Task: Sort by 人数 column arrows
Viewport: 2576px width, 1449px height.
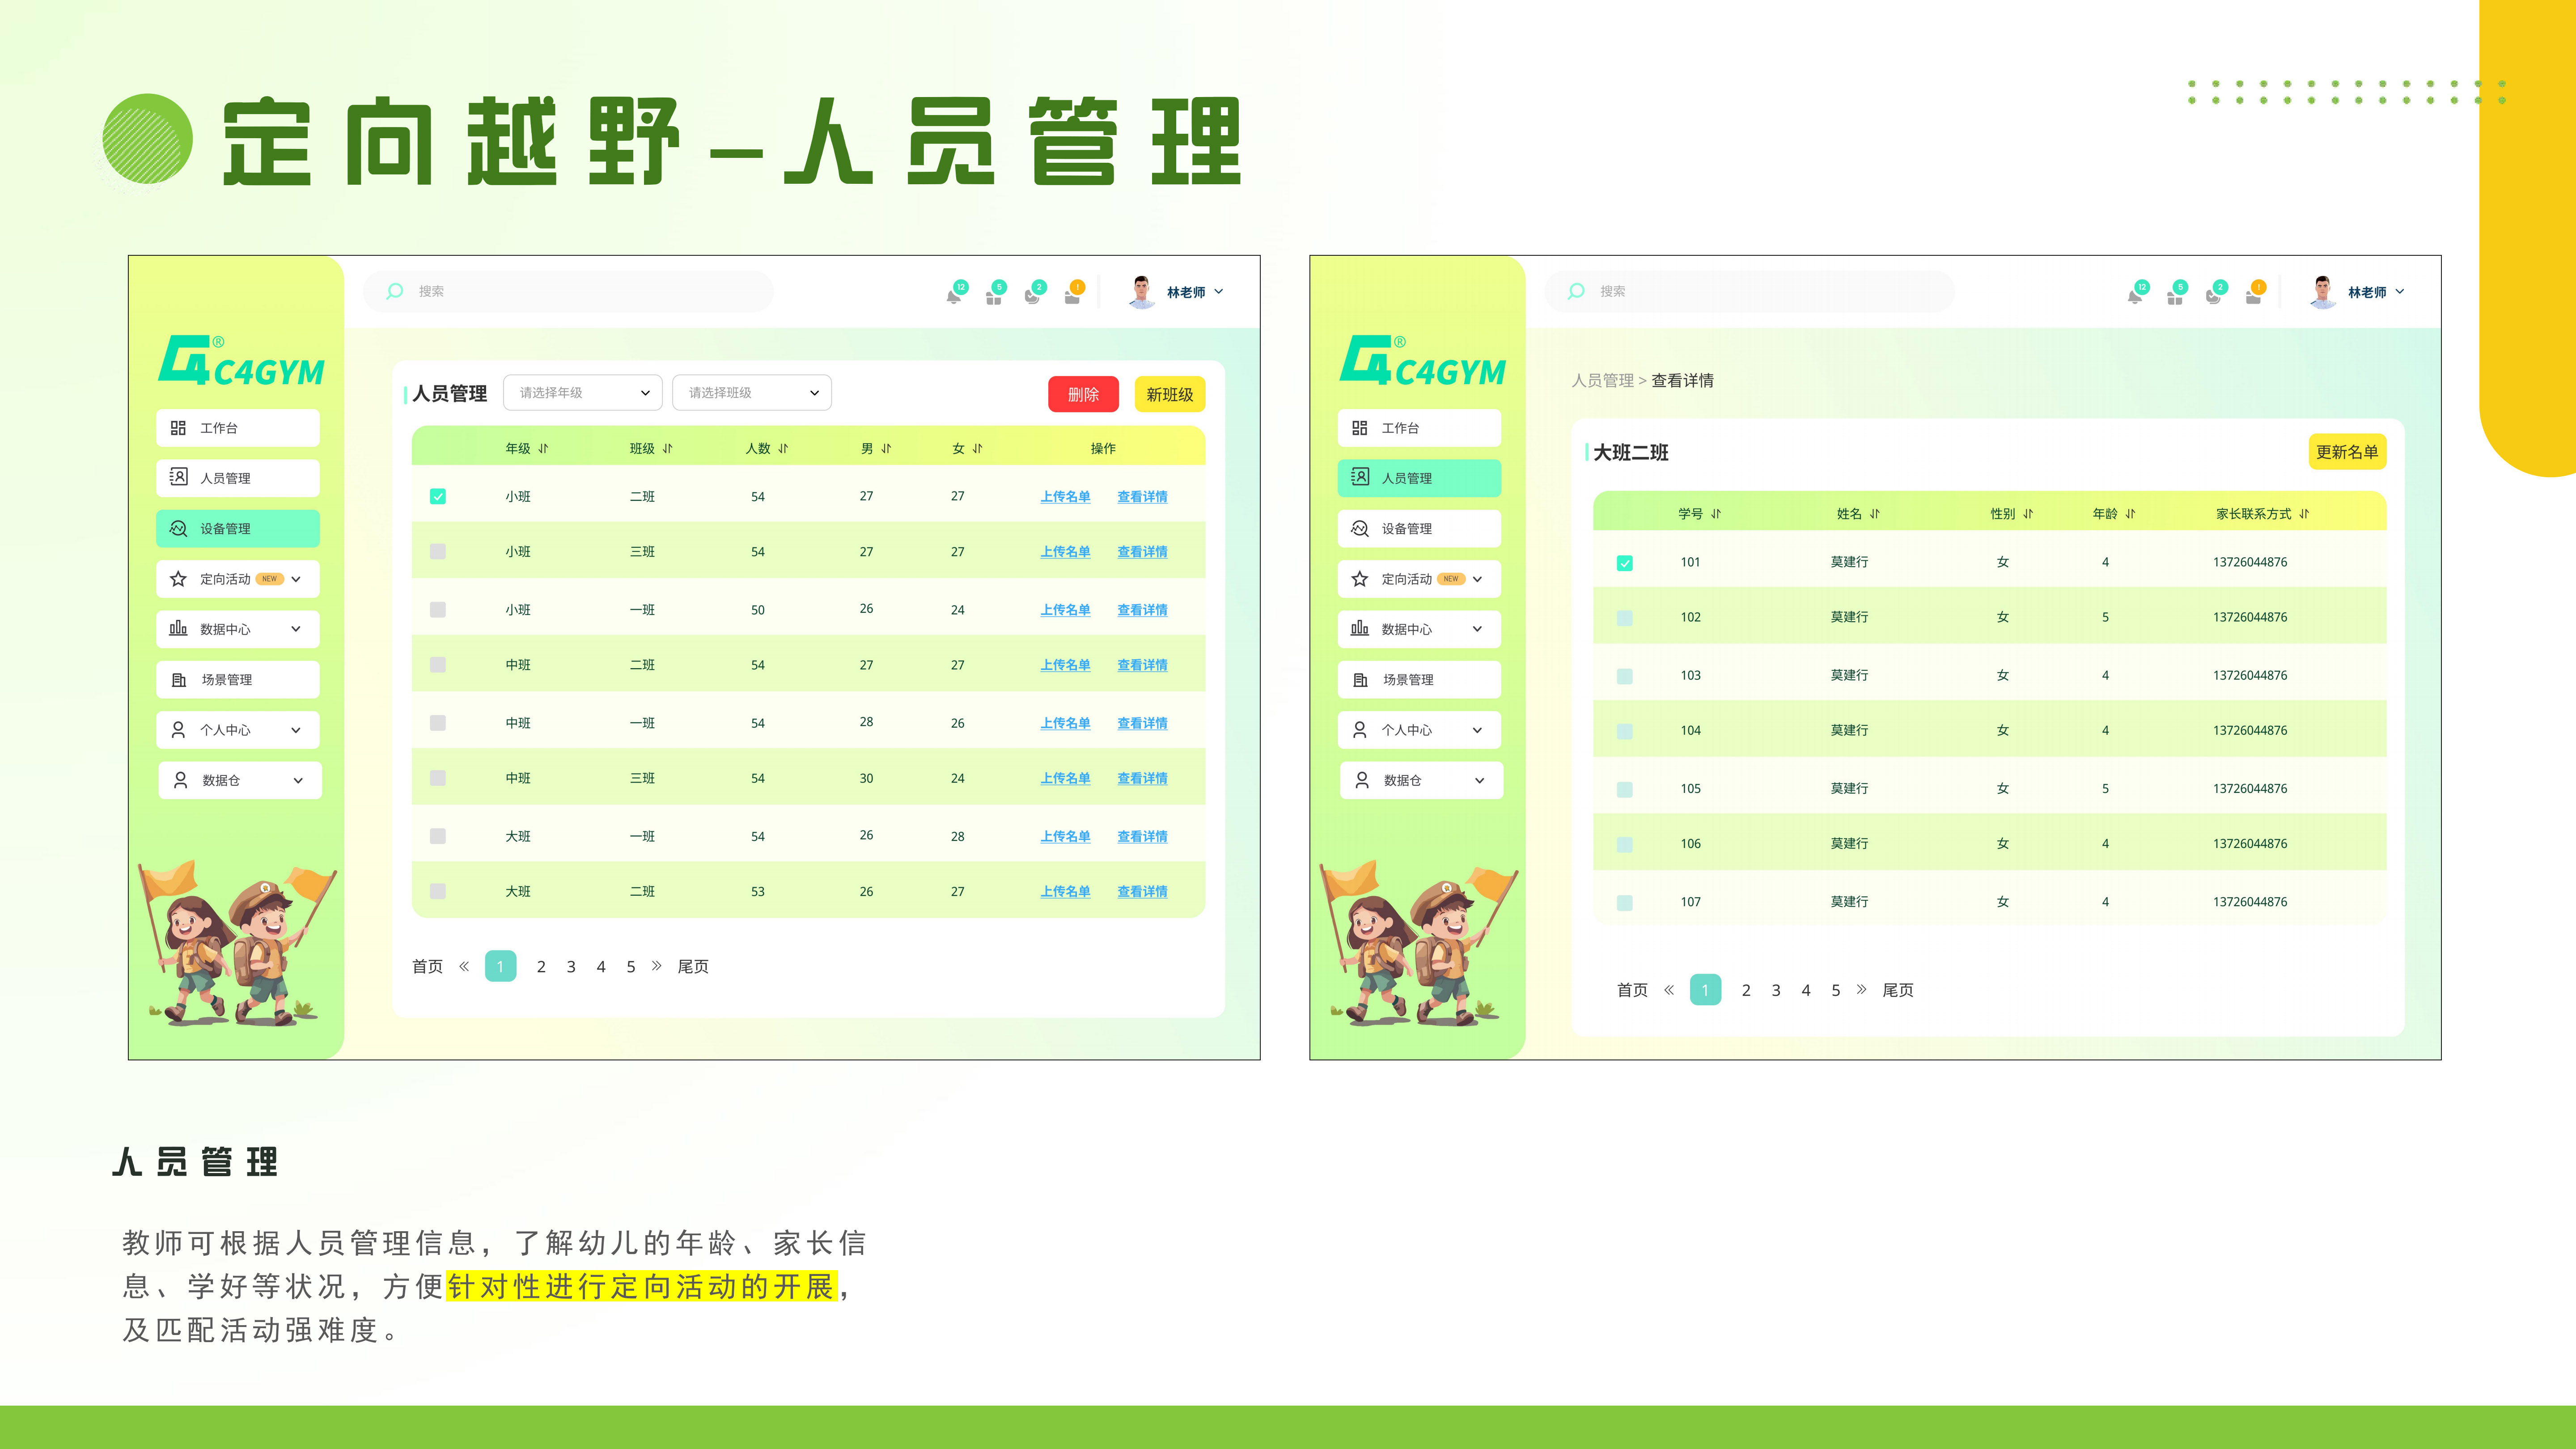Action: point(783,449)
